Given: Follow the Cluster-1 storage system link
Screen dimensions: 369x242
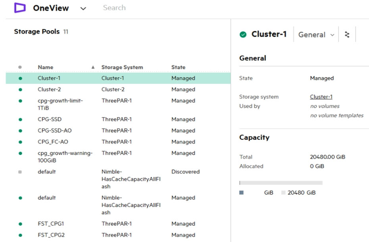Looking at the screenshot, I should tap(321, 97).
